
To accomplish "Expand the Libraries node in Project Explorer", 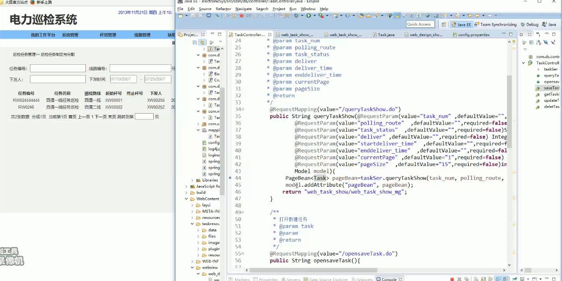I will click(192, 180).
